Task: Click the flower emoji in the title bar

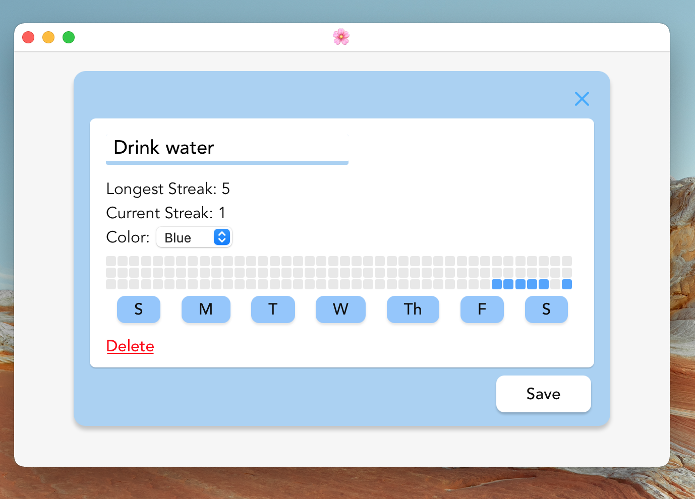Action: click(341, 36)
